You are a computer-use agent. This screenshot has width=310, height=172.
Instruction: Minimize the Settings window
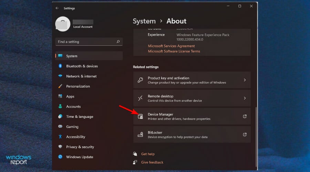pyautogui.click(x=228, y=6)
